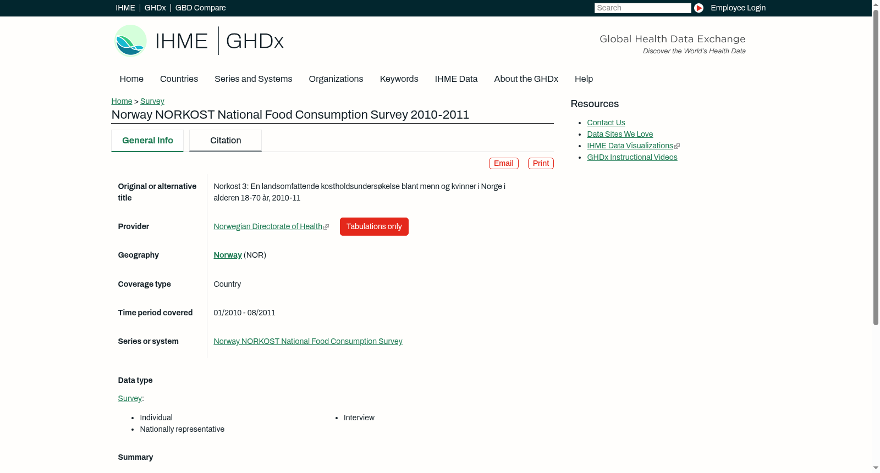Open About the GHDx menu

[526, 79]
